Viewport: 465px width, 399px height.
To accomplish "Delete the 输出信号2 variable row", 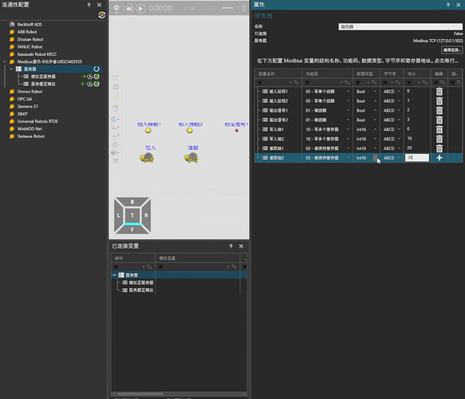I will [x=439, y=120].
